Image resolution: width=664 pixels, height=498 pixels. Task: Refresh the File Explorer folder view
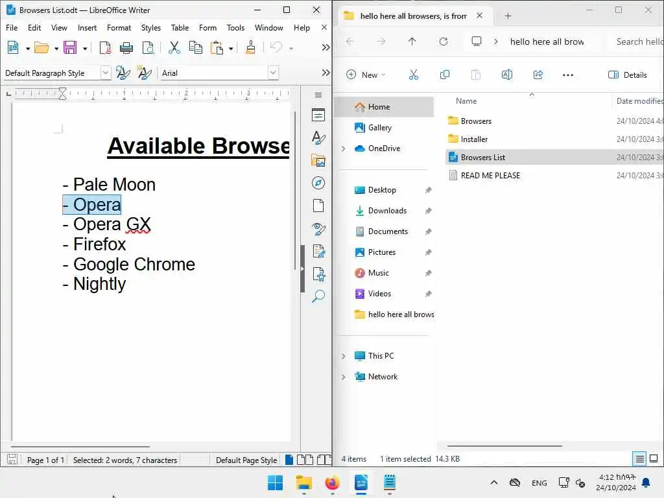[x=444, y=41]
